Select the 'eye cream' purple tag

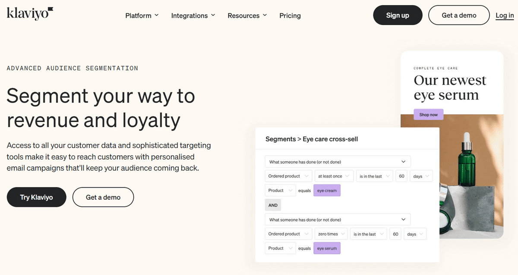(327, 191)
